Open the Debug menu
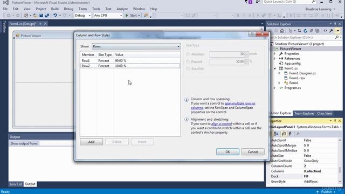The height and width of the screenshot is (194, 345). (68, 9)
